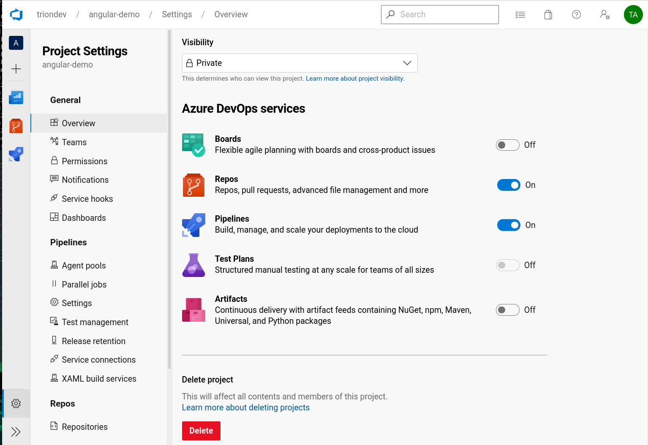Image resolution: width=648 pixels, height=445 pixels.
Task: Open Service hooks settings
Action: click(x=99, y=198)
